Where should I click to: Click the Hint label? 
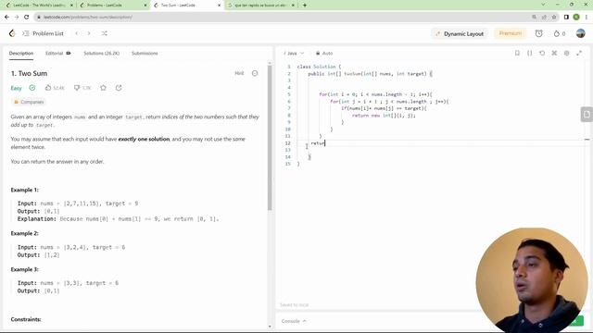pyautogui.click(x=239, y=73)
